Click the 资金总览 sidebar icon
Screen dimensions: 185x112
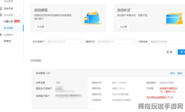[1, 8]
